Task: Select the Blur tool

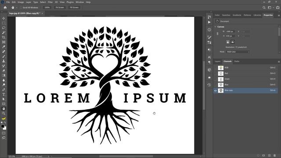Action: click(x=4, y=80)
